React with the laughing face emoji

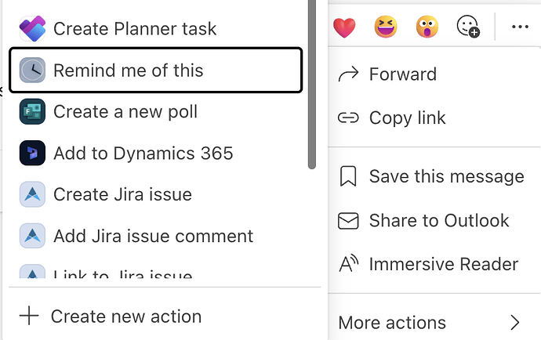(385, 27)
